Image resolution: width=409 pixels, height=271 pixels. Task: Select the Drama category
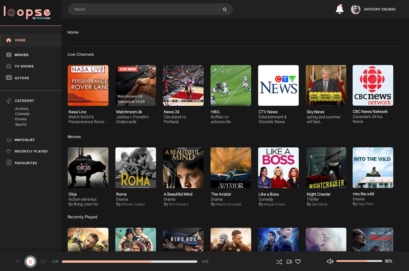tap(21, 119)
